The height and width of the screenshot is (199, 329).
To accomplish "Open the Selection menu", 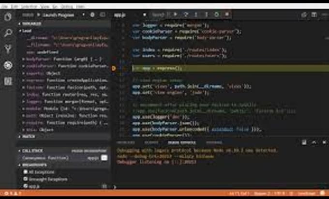I will pos(29,6).
